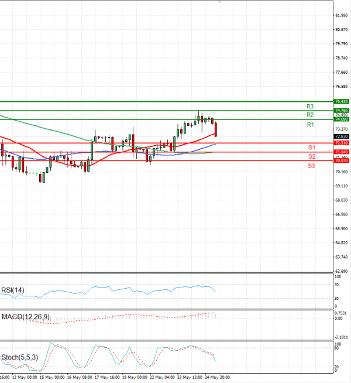Click the 70 level on the RSI scale
351x383 pixels.
(x=336, y=285)
